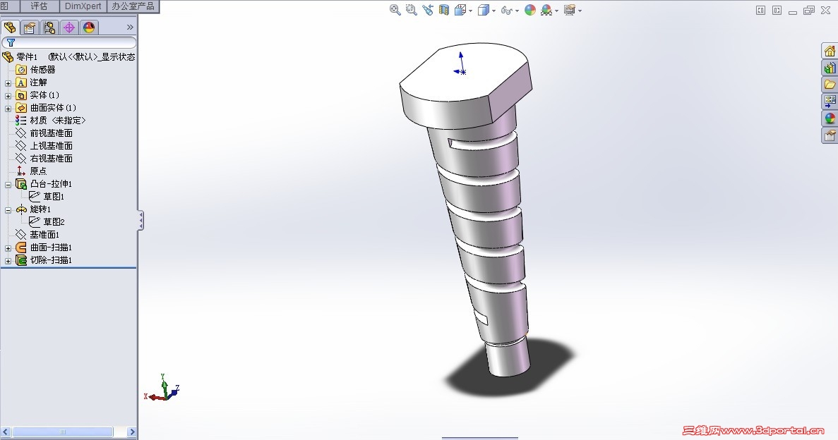
Task: Open Edit Appearance color ball icon
Action: (530, 10)
